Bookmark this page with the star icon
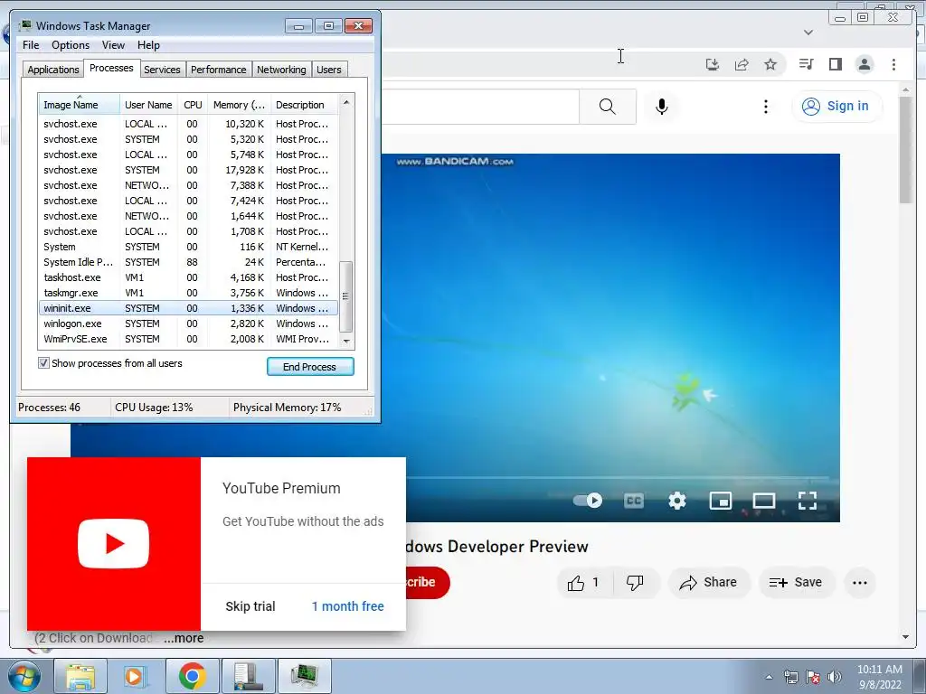The image size is (926, 694). click(x=770, y=64)
